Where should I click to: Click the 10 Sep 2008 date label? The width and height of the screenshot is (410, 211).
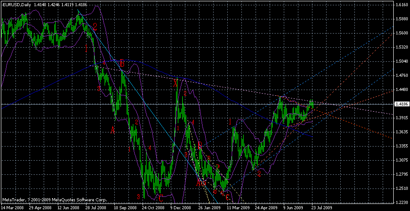[125, 207]
